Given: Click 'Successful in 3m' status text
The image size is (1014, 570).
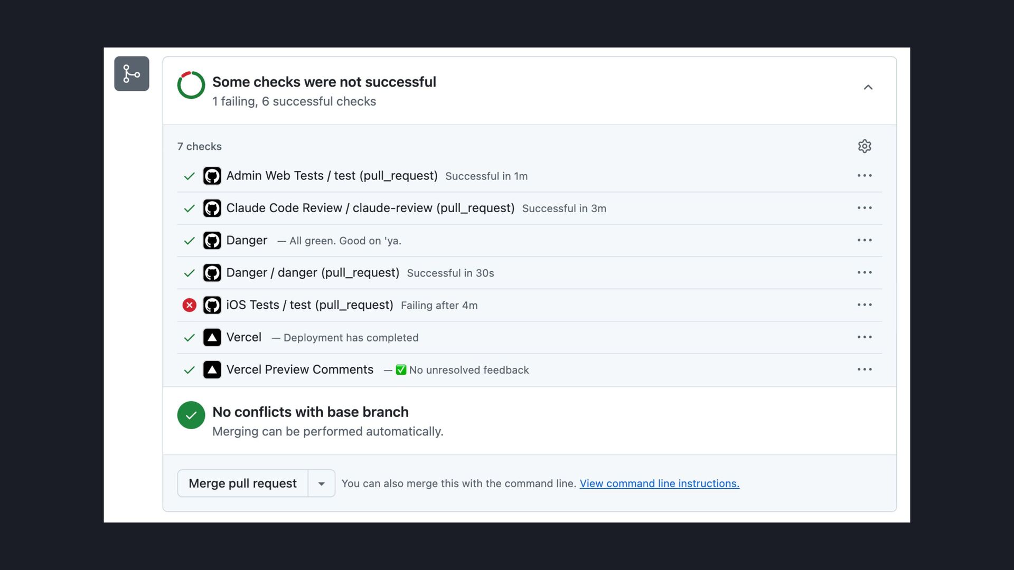Looking at the screenshot, I should click(564, 208).
